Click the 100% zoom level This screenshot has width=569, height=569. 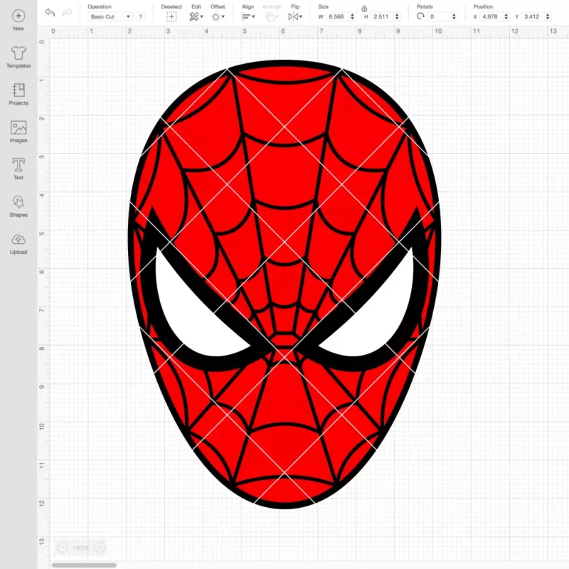pyautogui.click(x=80, y=548)
